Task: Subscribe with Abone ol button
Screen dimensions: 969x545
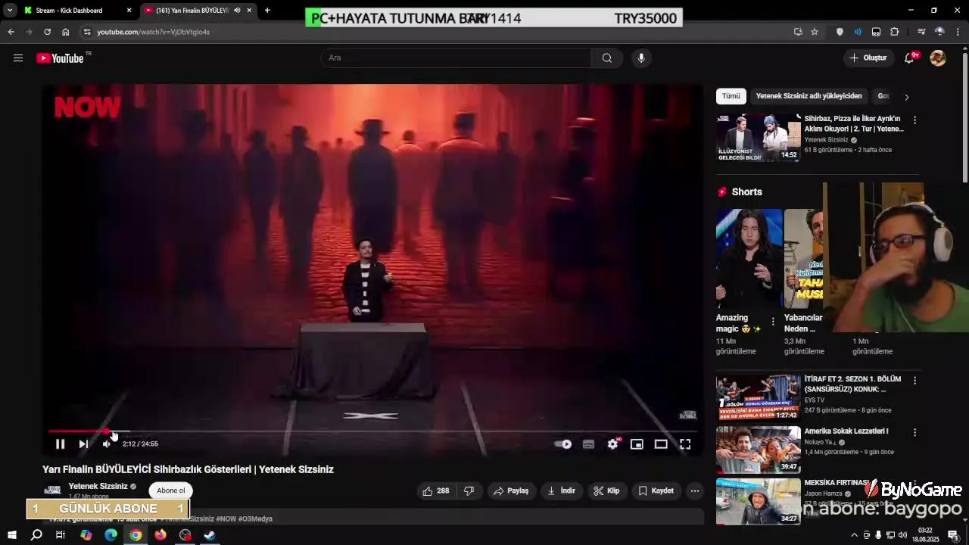Action: [171, 490]
